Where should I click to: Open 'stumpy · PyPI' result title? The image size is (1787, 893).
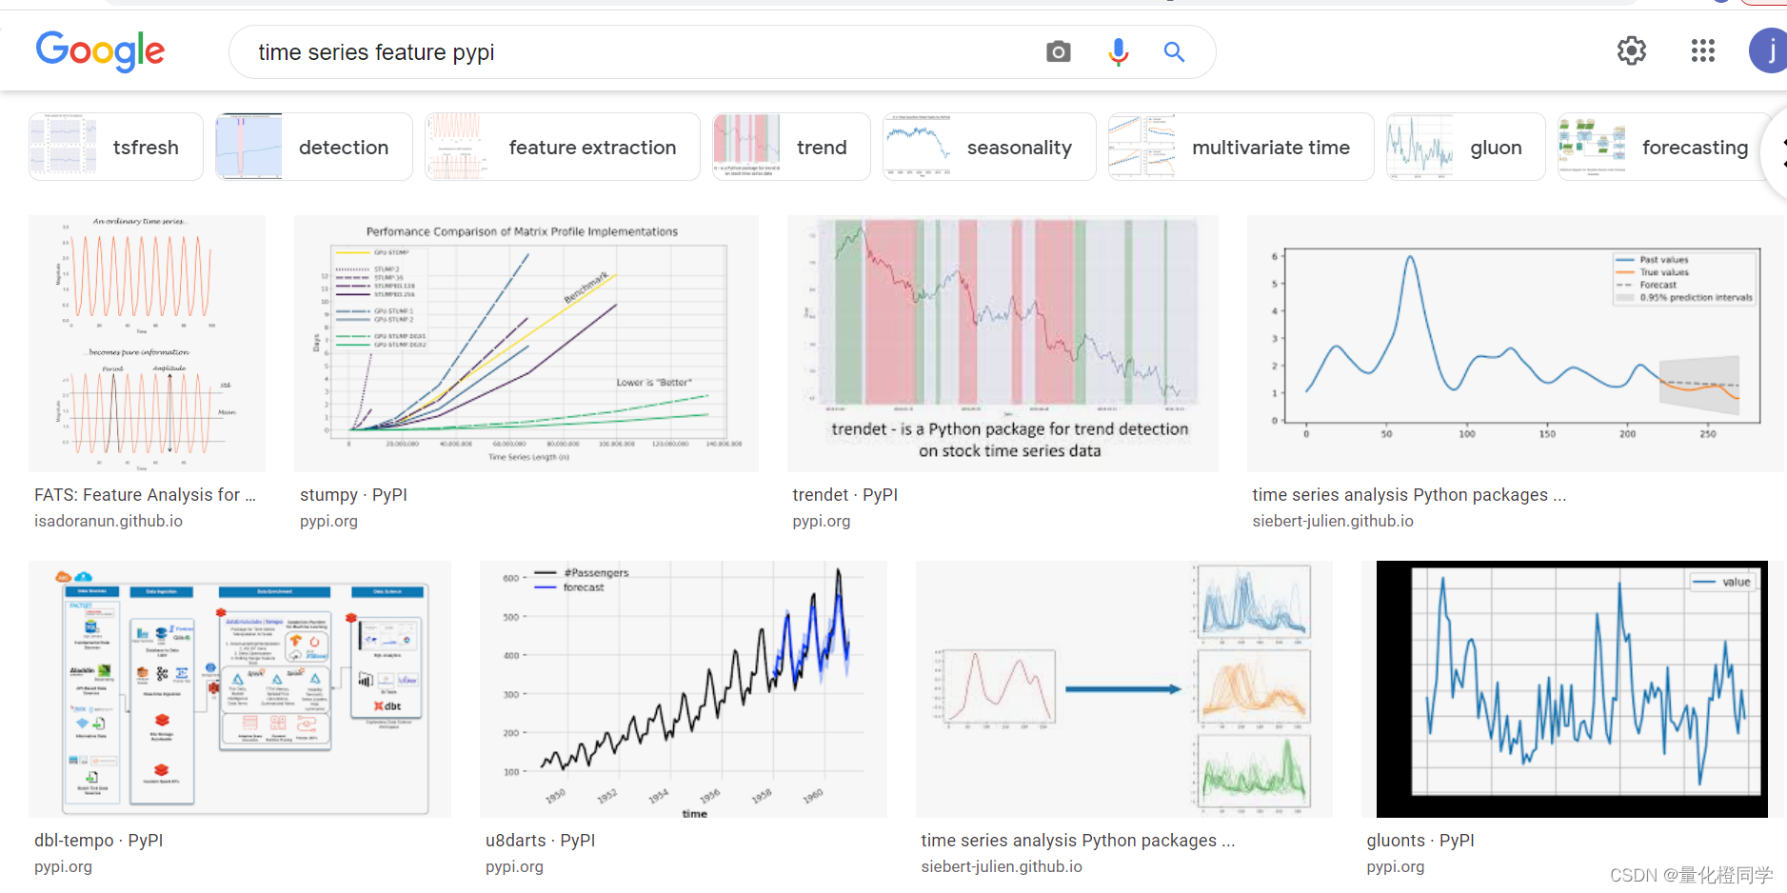[353, 495]
